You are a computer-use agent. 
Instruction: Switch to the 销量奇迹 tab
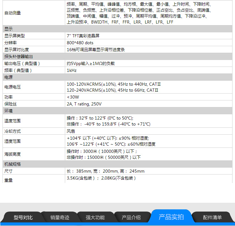pos(60,218)
